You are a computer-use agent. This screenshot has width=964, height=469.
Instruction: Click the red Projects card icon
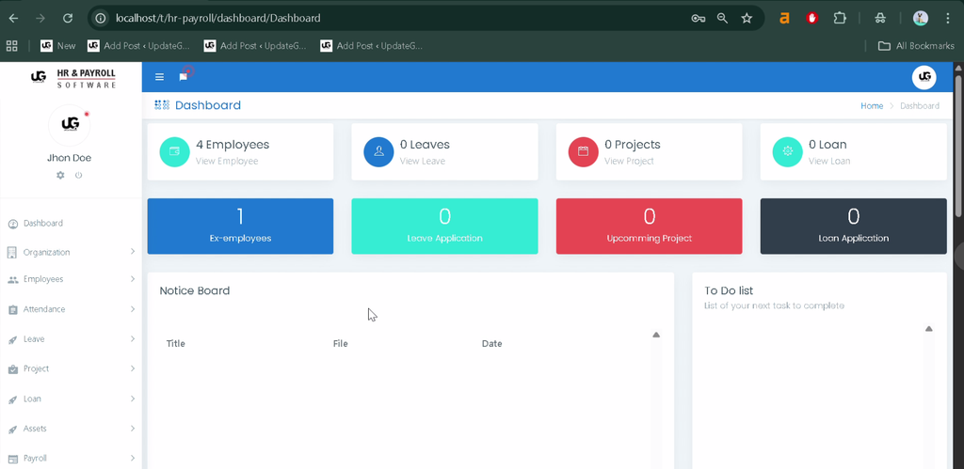(x=584, y=151)
